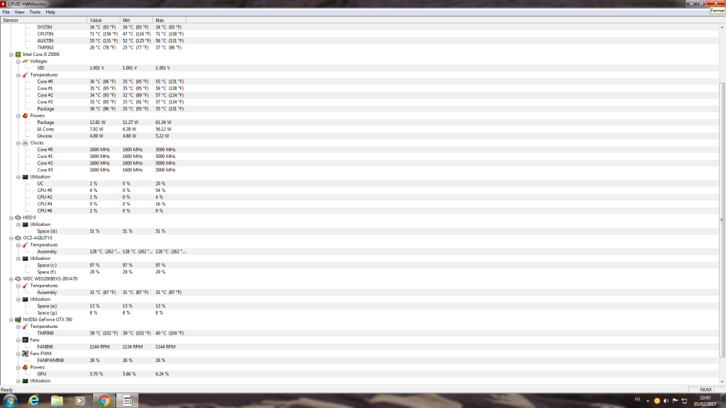
Task: Open the Tools menu
Action: tap(35, 12)
